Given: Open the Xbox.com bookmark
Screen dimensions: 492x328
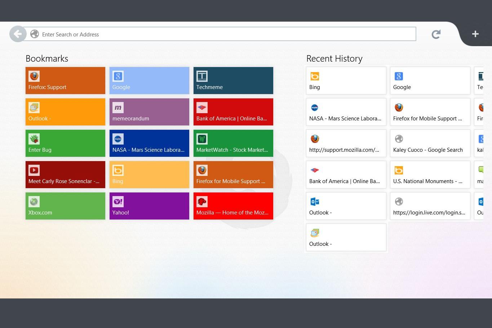Looking at the screenshot, I should click(x=65, y=206).
